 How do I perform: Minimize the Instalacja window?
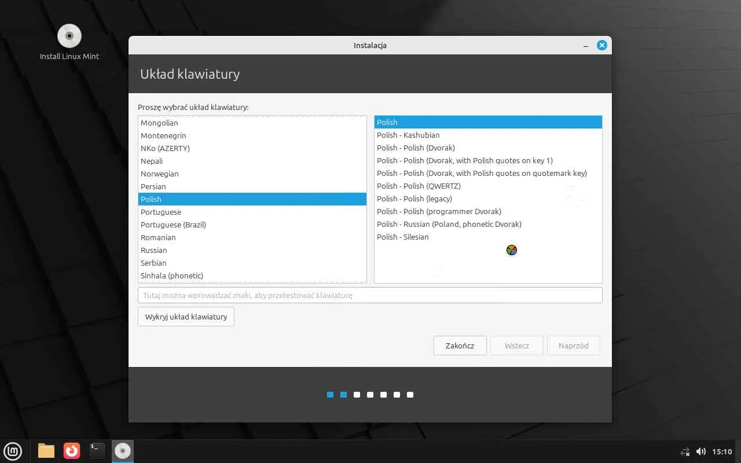pyautogui.click(x=586, y=45)
